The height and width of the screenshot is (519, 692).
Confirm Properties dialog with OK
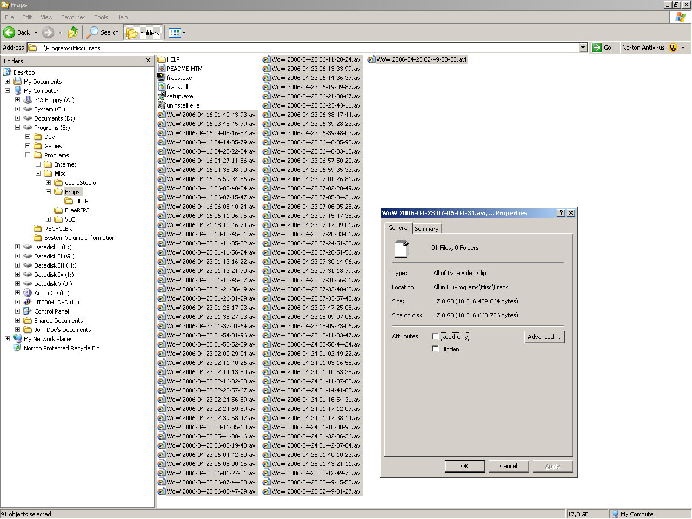click(x=464, y=466)
